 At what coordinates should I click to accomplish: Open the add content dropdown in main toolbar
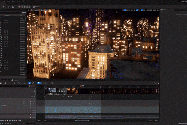click(x=4, y=7)
